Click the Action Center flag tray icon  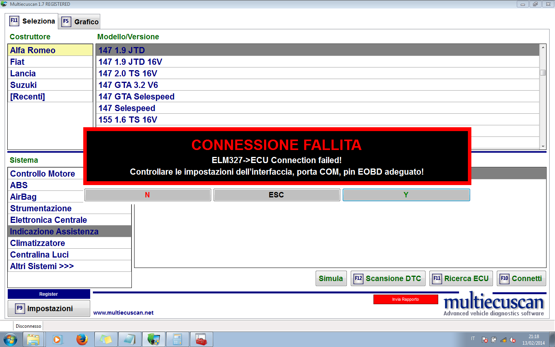(485, 340)
